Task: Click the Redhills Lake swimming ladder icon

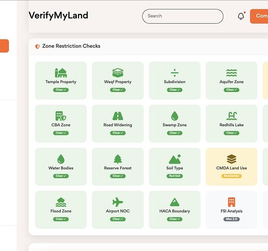Action: click(x=231, y=116)
